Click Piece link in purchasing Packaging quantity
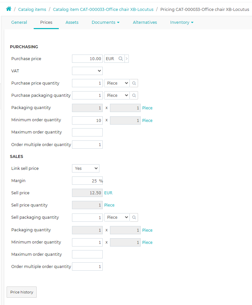The height and width of the screenshot is (305, 252). tap(147, 108)
